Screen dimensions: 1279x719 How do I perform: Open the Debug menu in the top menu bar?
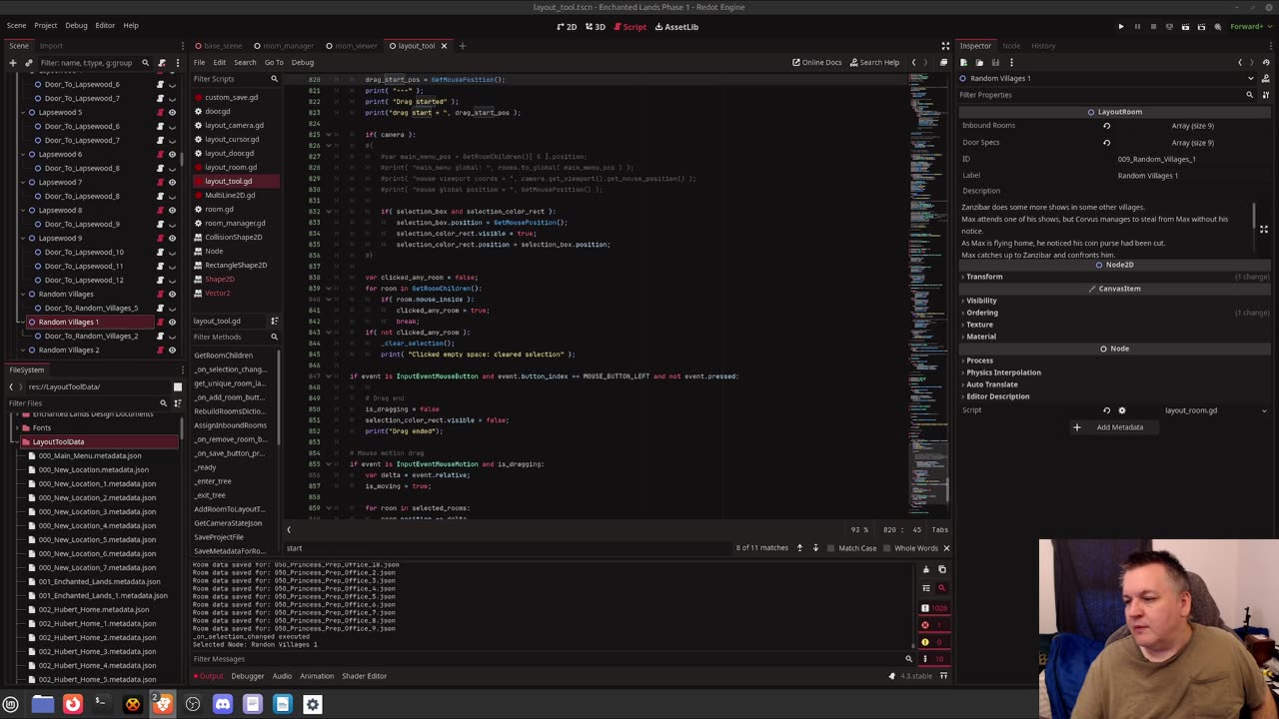coord(76,25)
